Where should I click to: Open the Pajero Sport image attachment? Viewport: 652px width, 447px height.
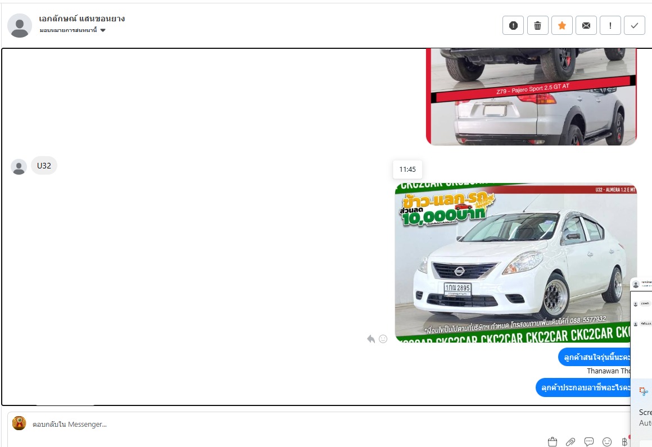tap(531, 97)
